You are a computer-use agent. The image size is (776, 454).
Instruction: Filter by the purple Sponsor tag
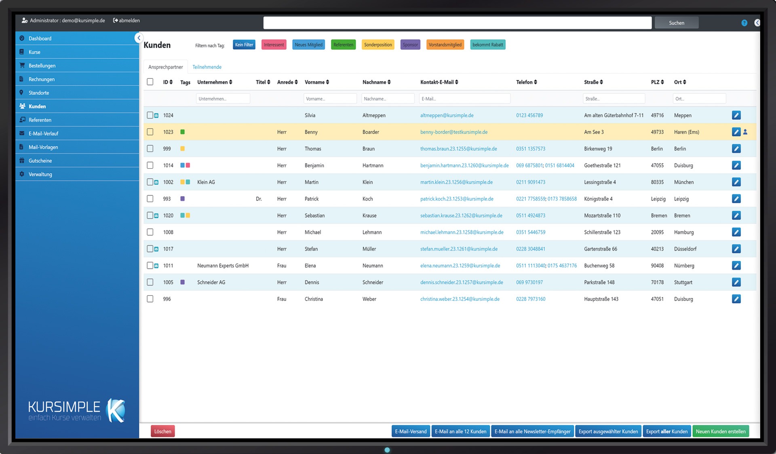(x=410, y=45)
